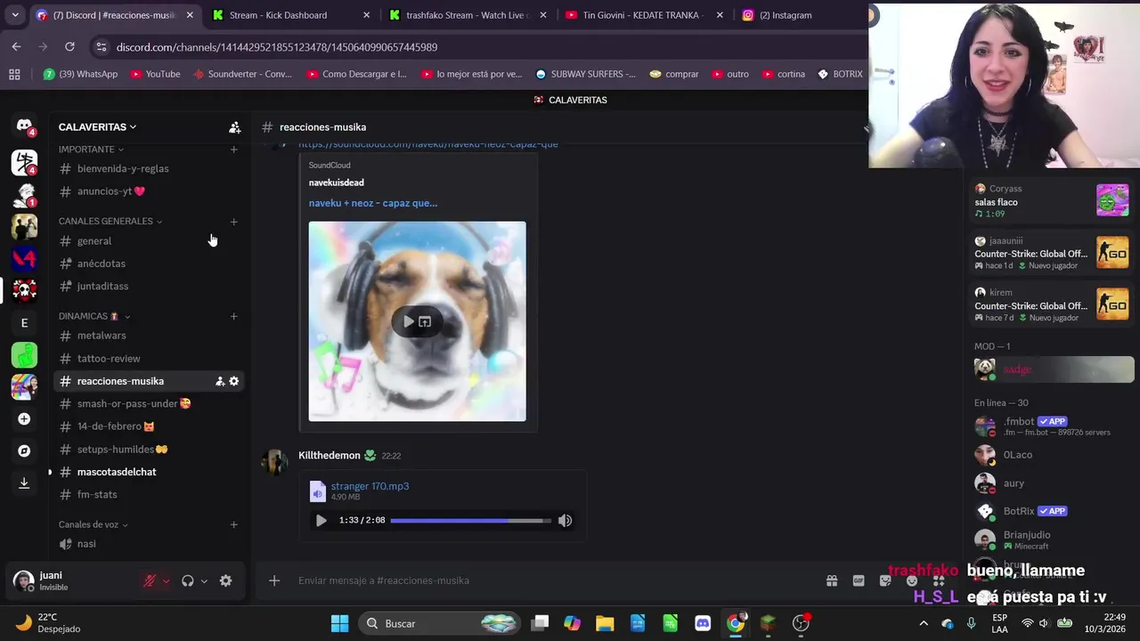Image resolution: width=1140 pixels, height=641 pixels.
Task: Open Killthedemon user profile name
Action: coord(330,456)
